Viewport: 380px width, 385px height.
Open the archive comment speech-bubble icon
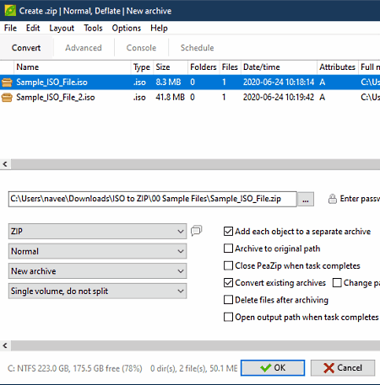(197, 231)
